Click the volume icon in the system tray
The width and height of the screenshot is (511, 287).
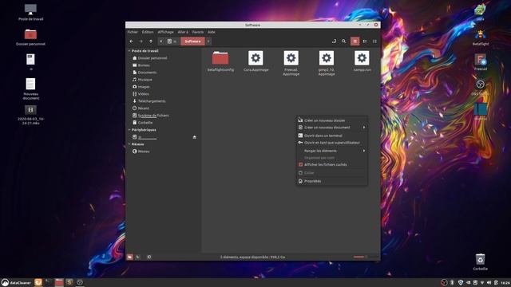point(489,282)
